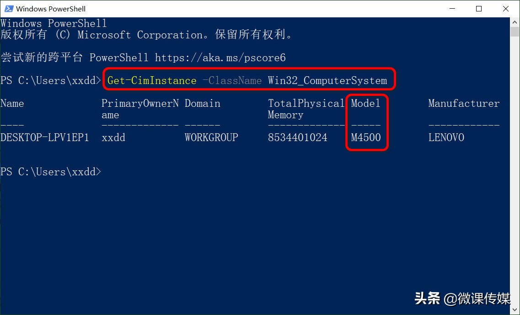Viewport: 520px width, 315px height.
Task: Minimize the Windows PowerShell window
Action: coord(452,9)
